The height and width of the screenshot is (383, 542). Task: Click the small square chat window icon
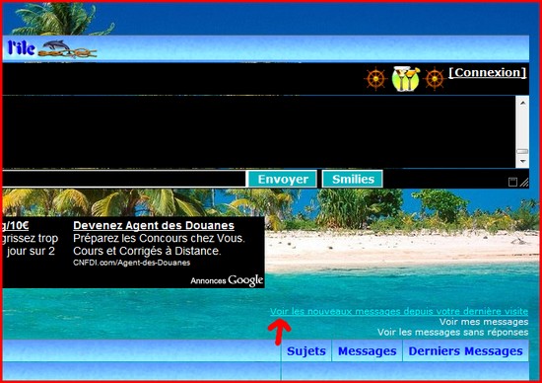coord(512,182)
